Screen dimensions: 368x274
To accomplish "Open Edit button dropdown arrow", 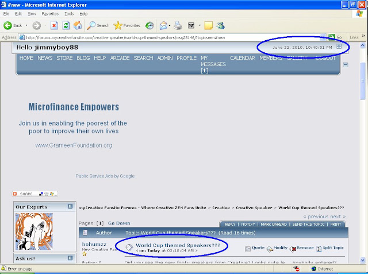I will (x=200, y=25).
